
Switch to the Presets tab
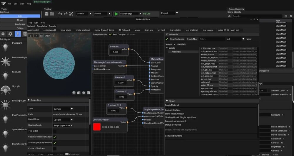tap(53, 26)
